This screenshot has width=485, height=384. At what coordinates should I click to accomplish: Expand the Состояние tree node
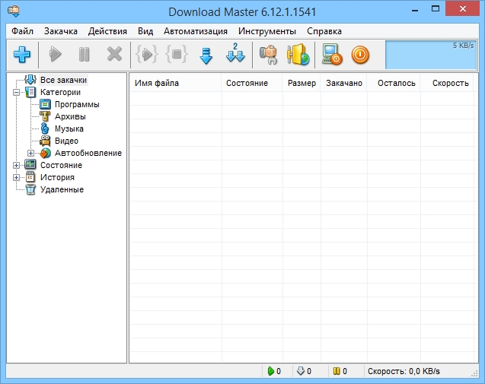17,165
